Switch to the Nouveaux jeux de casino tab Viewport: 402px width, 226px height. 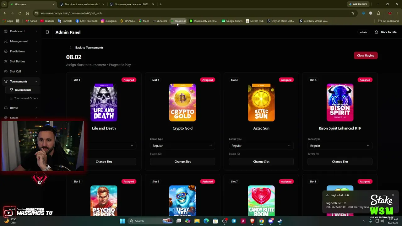pyautogui.click(x=132, y=4)
